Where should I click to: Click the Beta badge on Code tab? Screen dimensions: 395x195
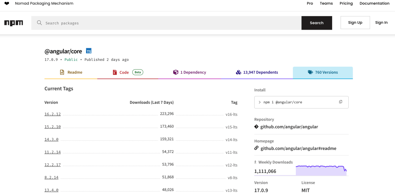138,72
